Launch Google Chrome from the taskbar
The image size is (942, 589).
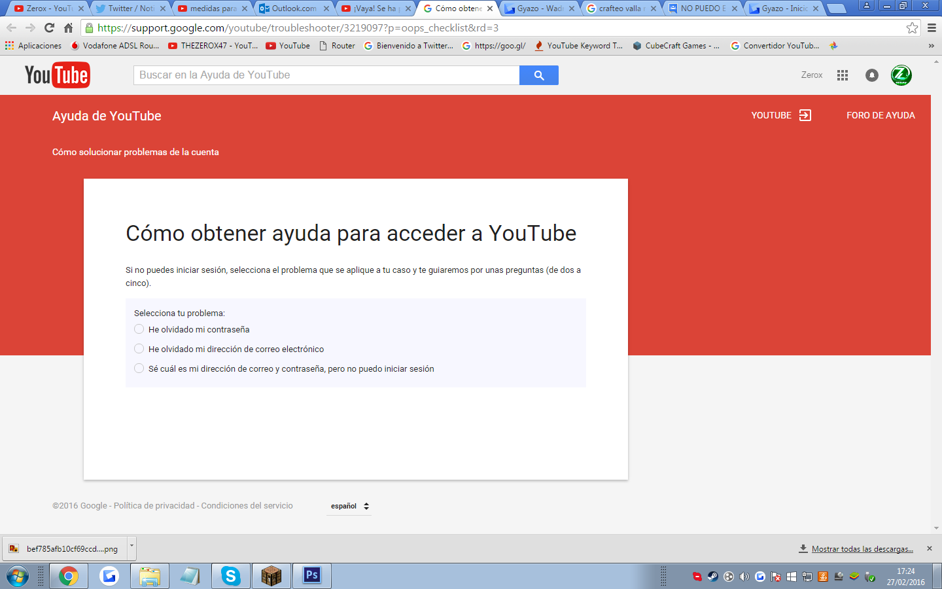(x=69, y=576)
